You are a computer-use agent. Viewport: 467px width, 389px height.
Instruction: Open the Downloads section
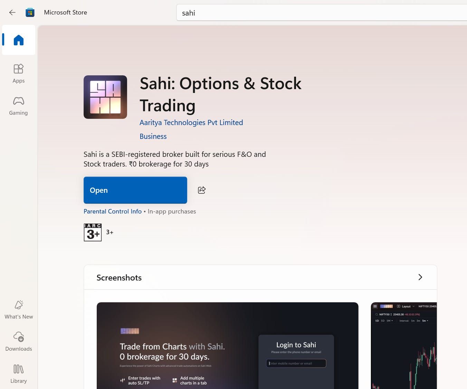pyautogui.click(x=19, y=341)
